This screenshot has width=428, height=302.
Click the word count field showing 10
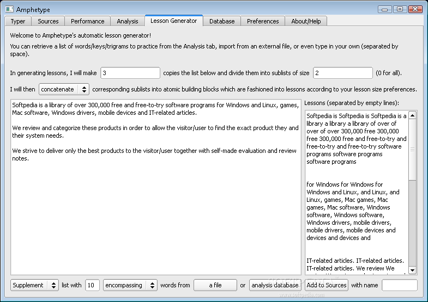coord(92,285)
